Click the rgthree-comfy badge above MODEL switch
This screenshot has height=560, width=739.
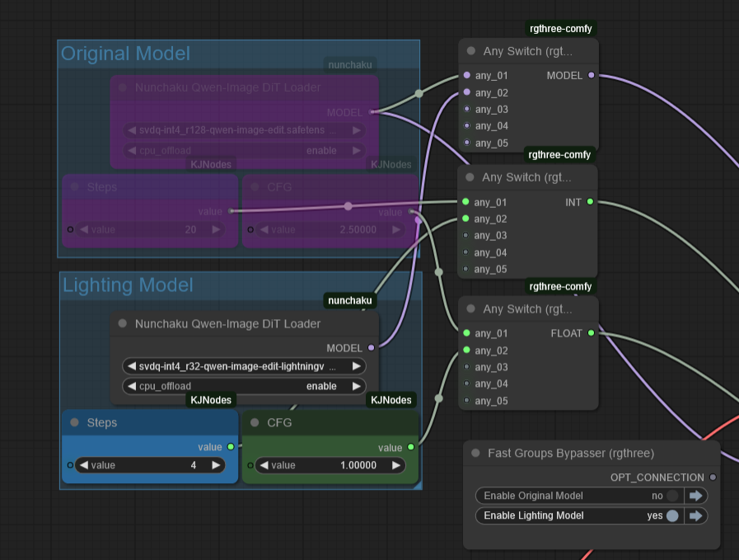tap(561, 29)
